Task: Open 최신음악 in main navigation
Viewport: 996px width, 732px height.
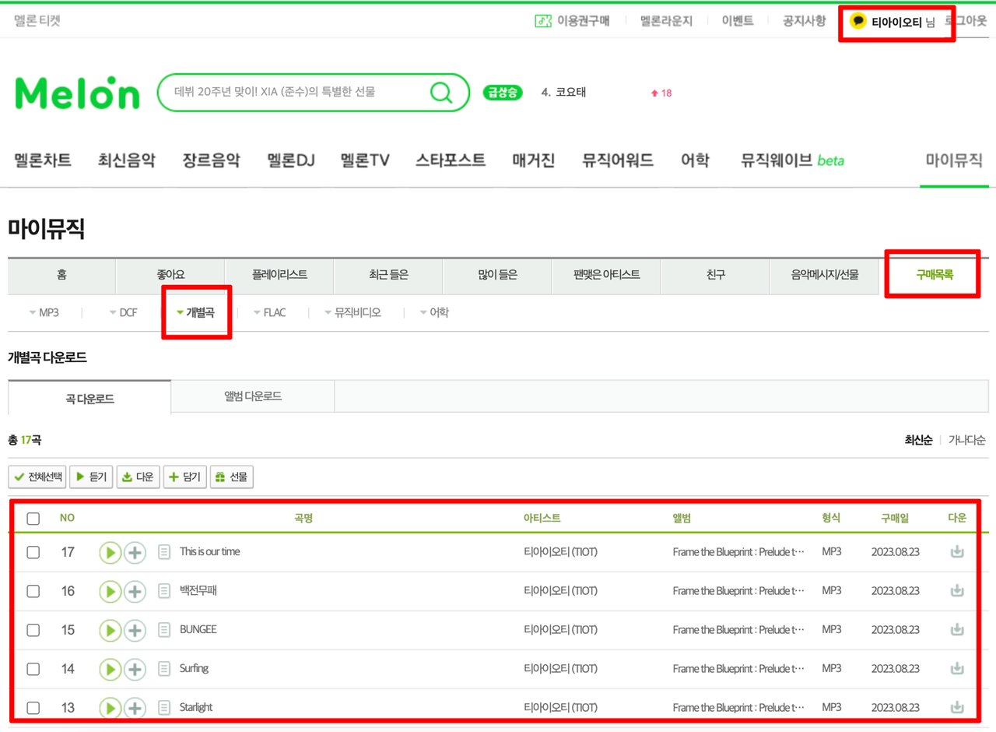Action: 126,160
